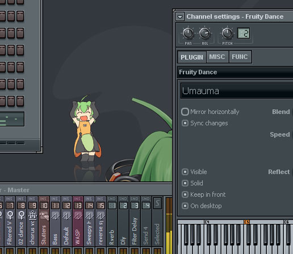Select the Stutters mixer track name
This screenshot has height=254, width=293.
[44, 235]
